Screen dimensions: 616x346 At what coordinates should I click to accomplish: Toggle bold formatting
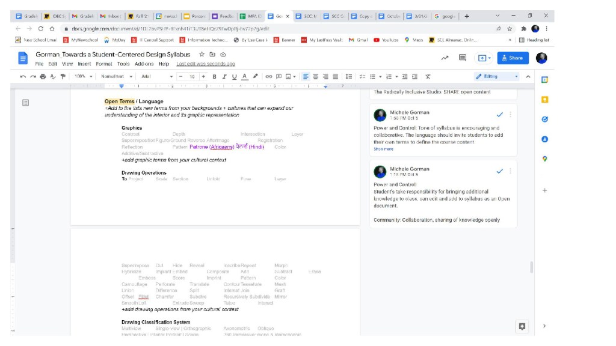[214, 77]
